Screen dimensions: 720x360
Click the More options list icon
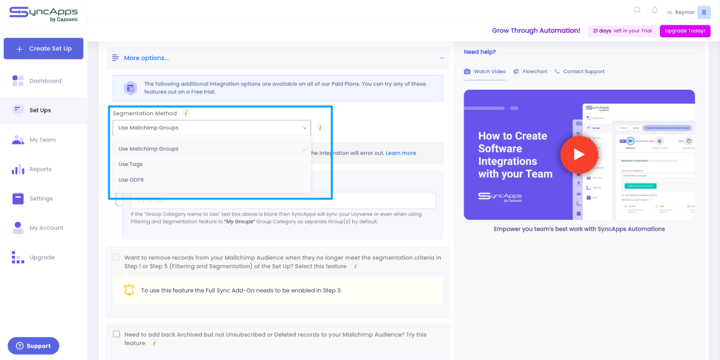[115, 58]
